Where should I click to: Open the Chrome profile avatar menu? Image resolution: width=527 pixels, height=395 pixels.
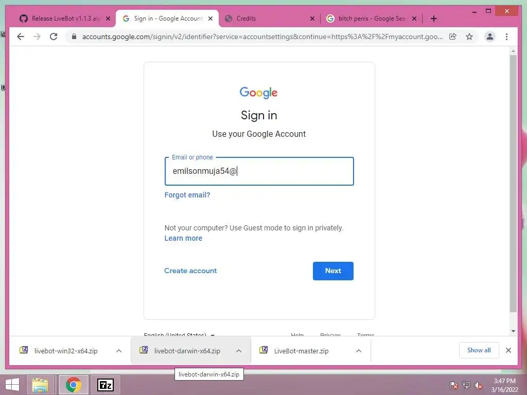tap(490, 37)
